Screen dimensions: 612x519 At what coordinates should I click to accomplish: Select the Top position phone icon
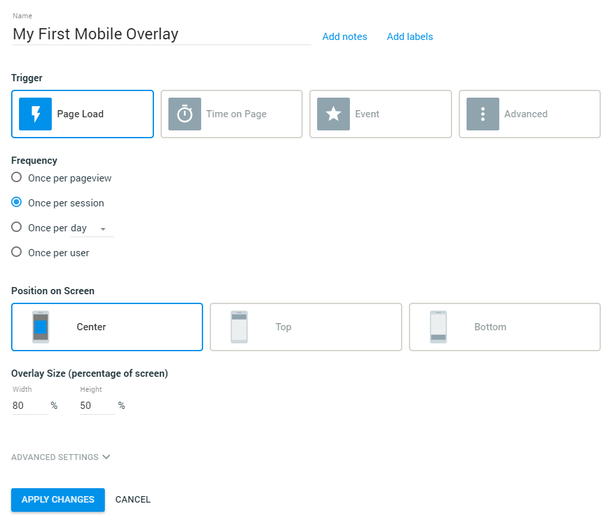point(239,327)
